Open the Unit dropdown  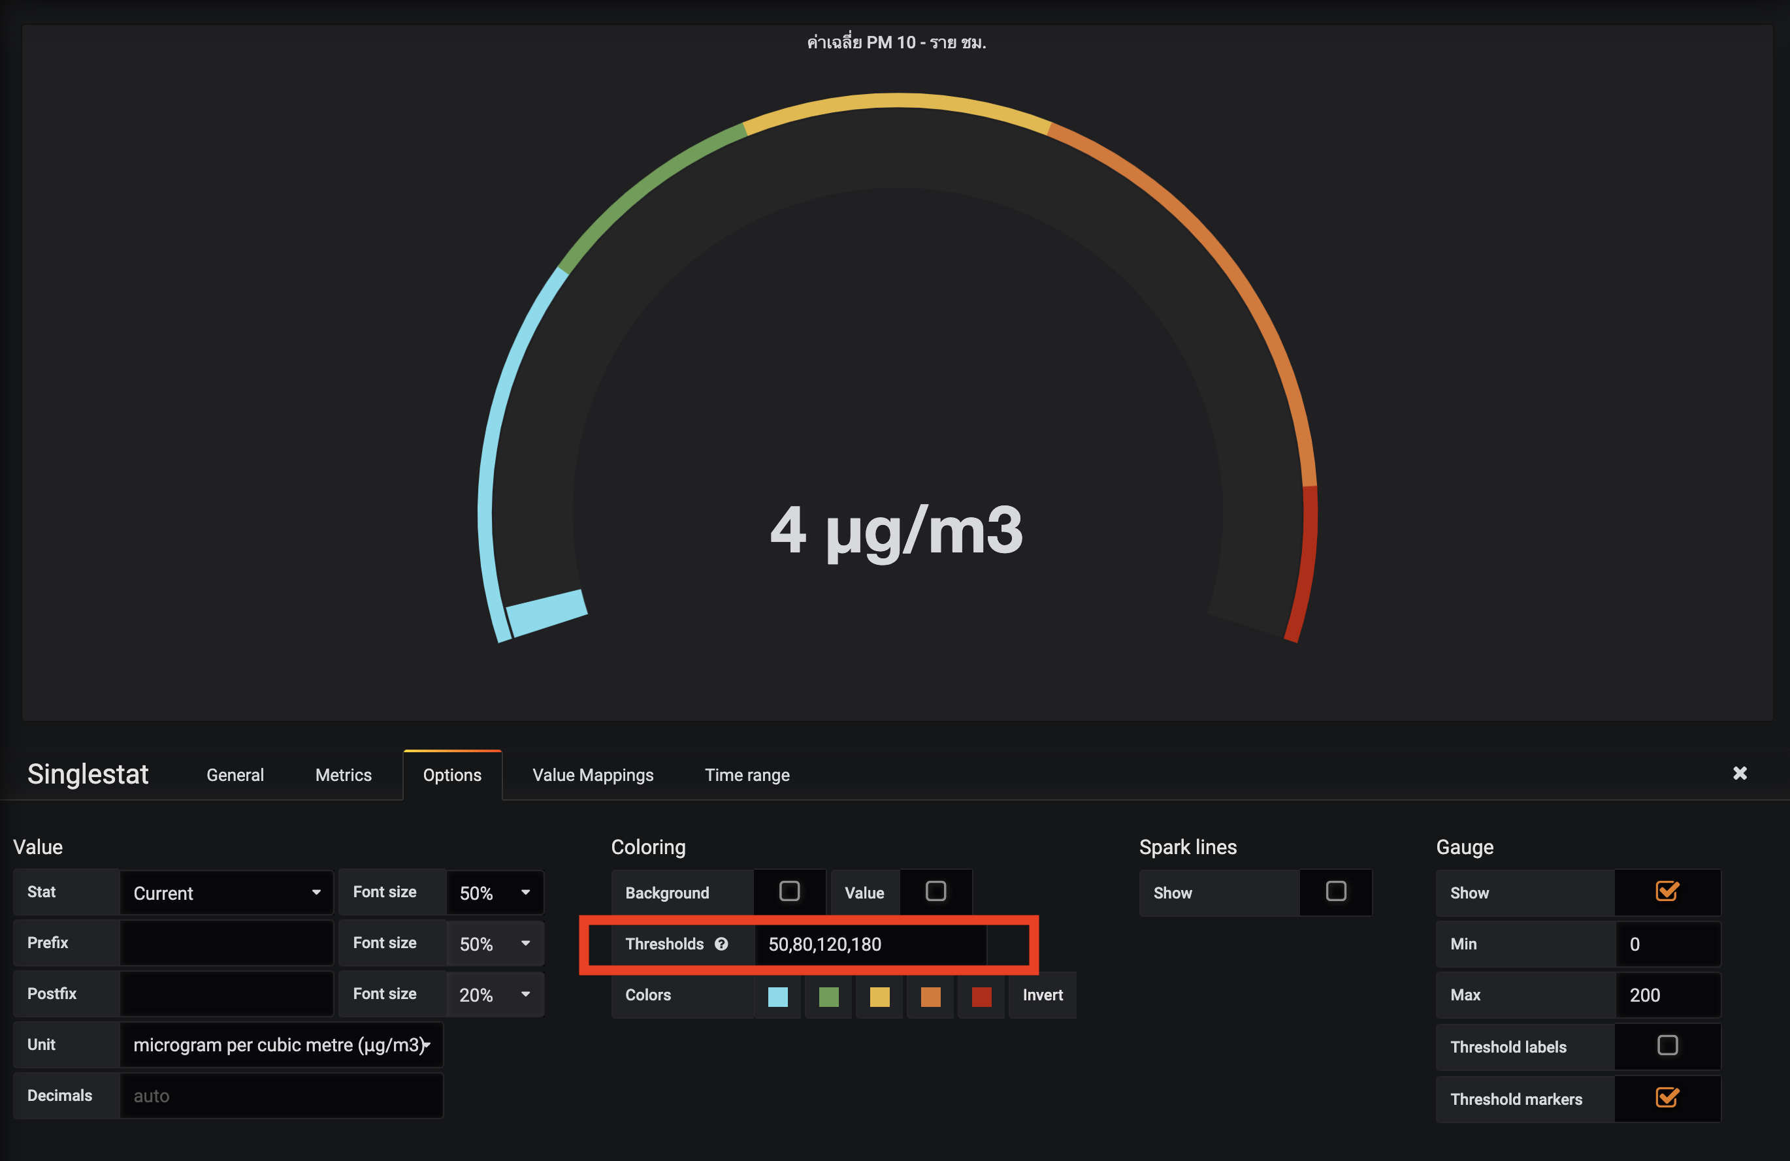(x=280, y=1045)
